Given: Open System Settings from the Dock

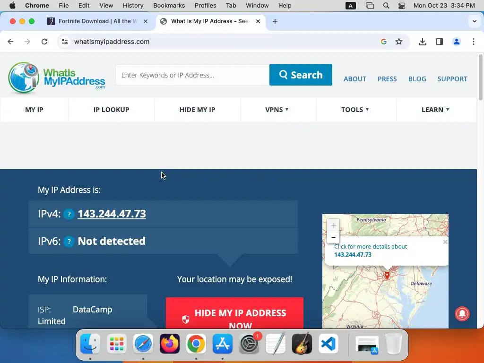Looking at the screenshot, I should (x=249, y=344).
